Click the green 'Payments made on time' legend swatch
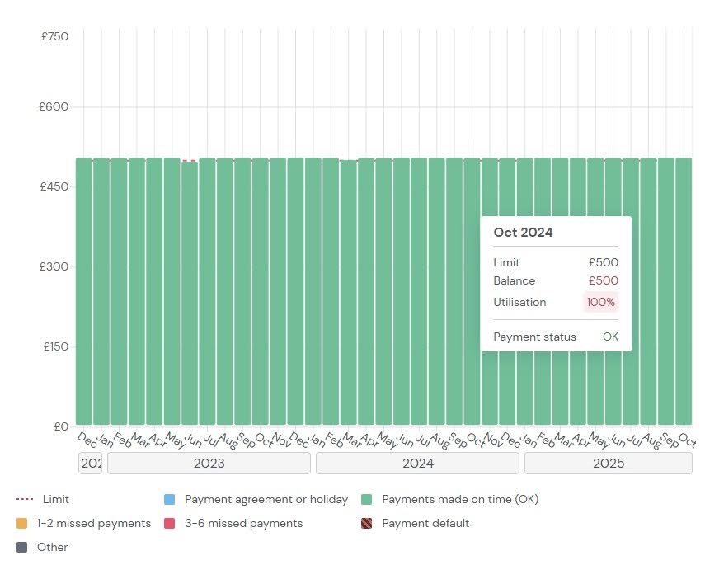This screenshot has height=565, width=705. pyautogui.click(x=367, y=500)
